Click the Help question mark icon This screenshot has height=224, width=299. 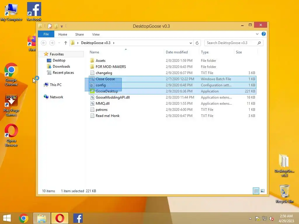(x=264, y=34)
